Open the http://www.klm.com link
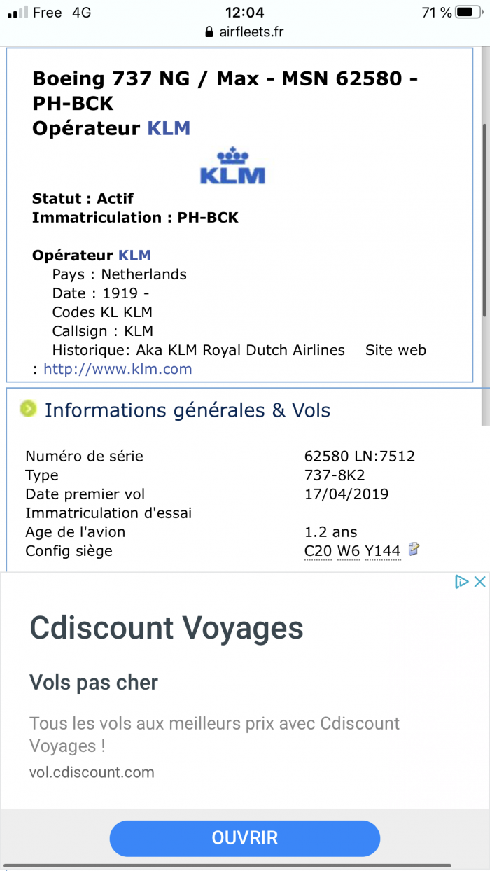The image size is (490, 871). click(118, 369)
